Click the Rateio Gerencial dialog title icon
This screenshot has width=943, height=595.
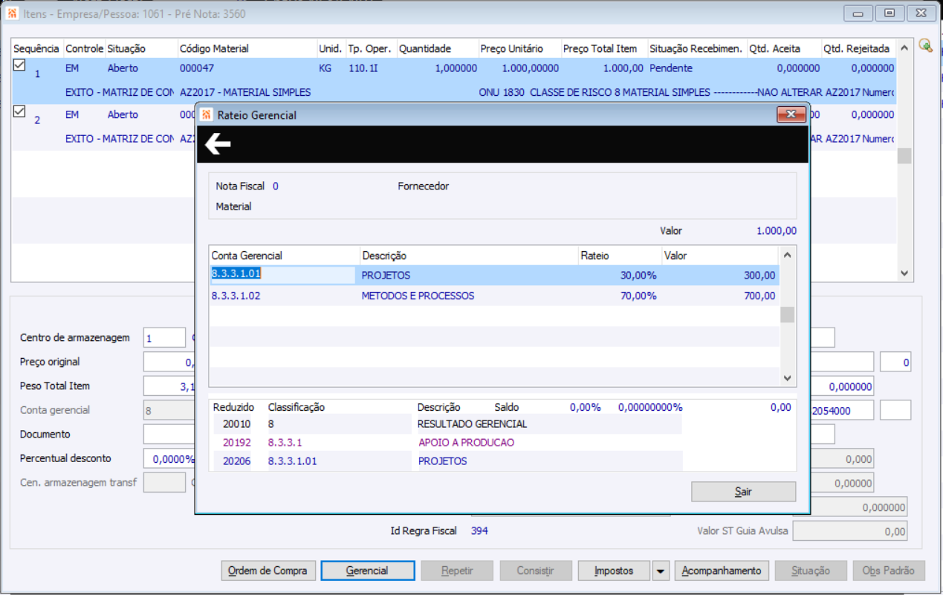coord(207,115)
